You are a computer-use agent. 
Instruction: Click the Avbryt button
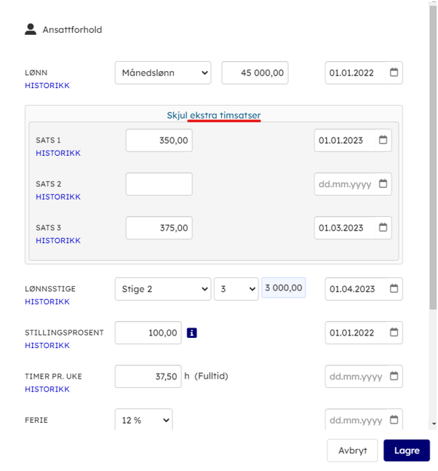[352, 451]
